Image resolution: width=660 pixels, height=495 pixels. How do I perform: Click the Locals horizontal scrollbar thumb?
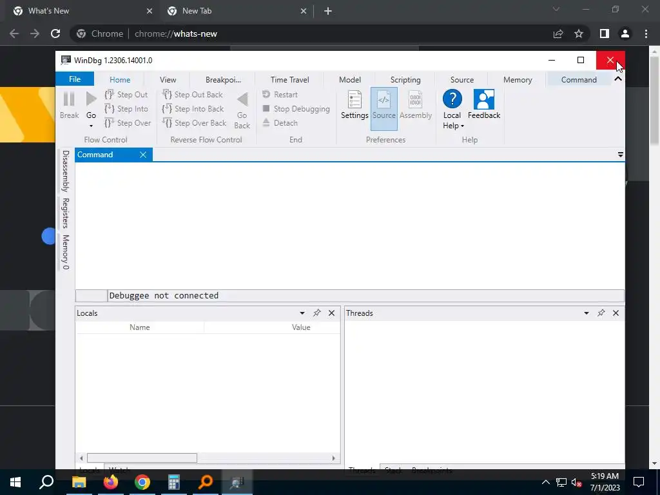point(142,458)
